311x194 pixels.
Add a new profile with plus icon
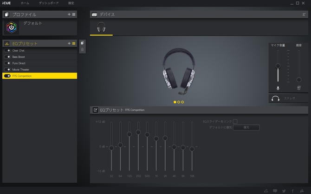pos(69,14)
